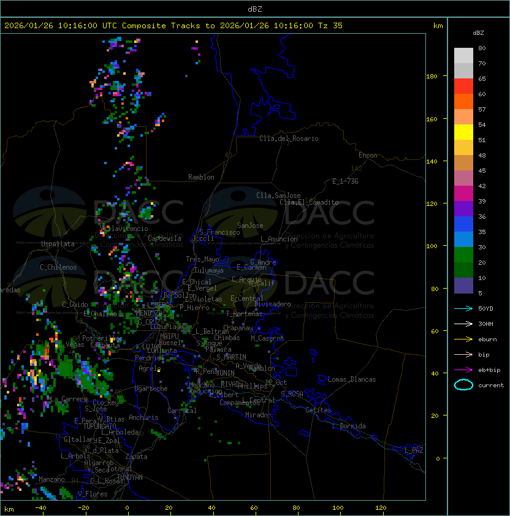
Task: Click the 'La_Carrera' map label
Action: click(67, 399)
